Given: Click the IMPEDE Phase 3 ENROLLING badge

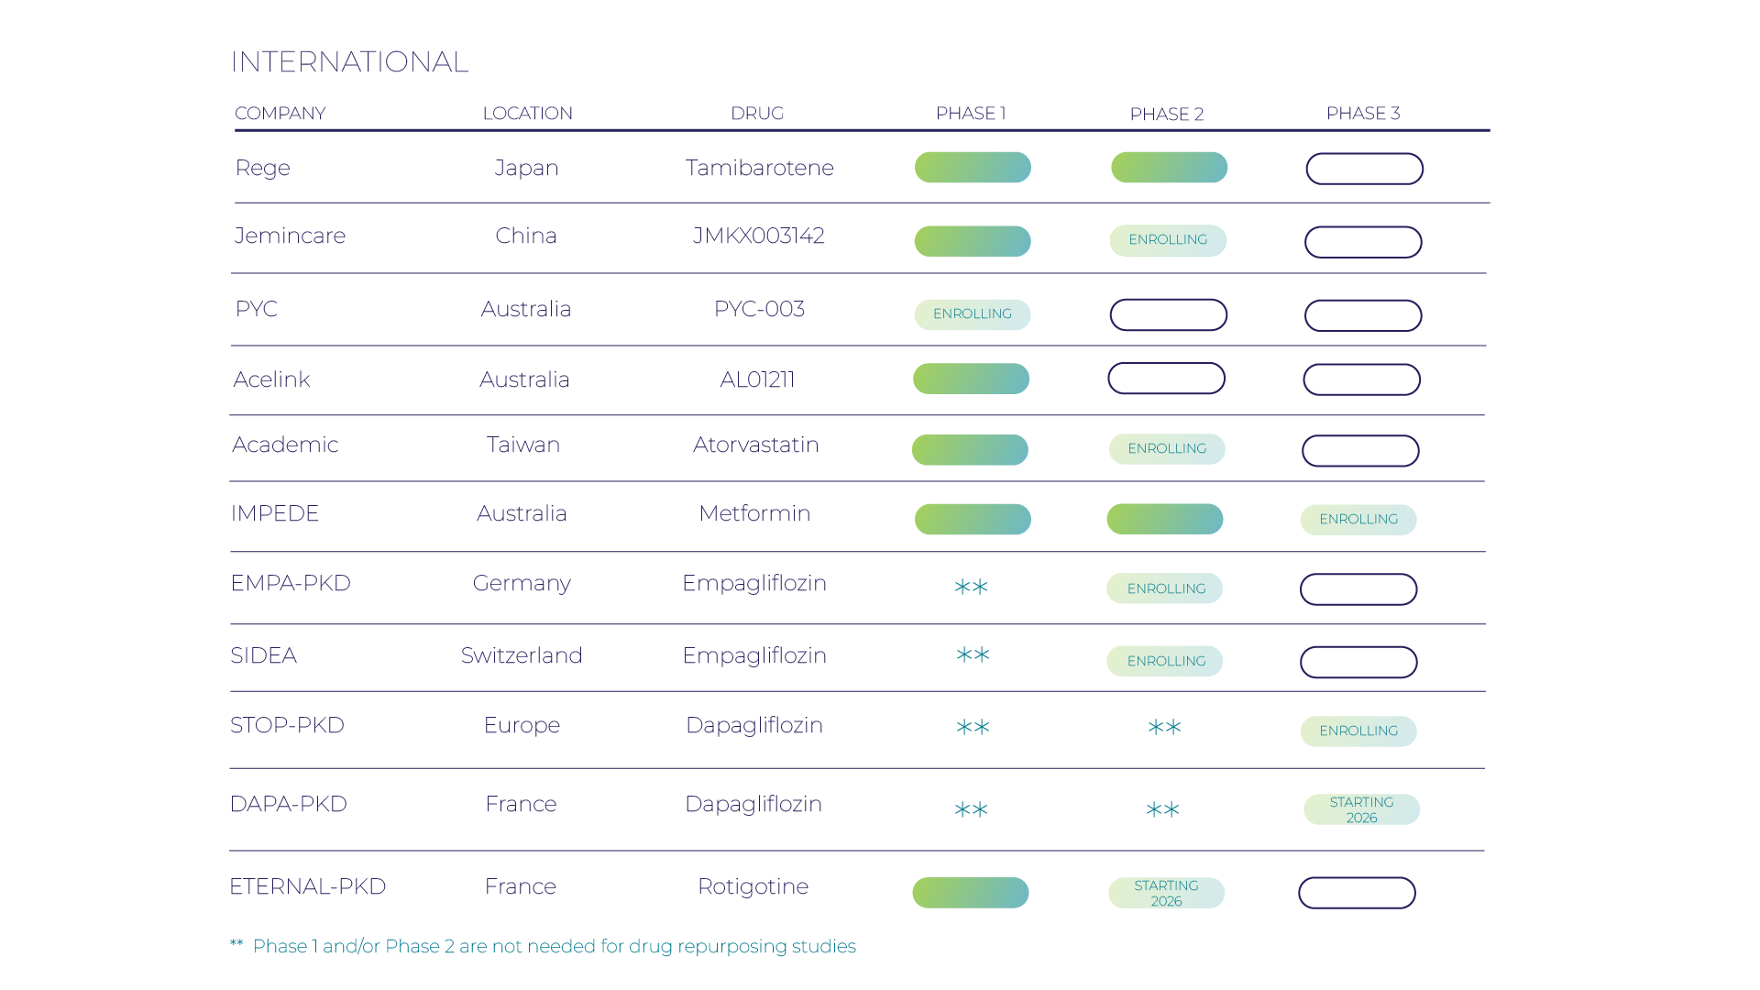Looking at the screenshot, I should pyautogui.click(x=1358, y=520).
